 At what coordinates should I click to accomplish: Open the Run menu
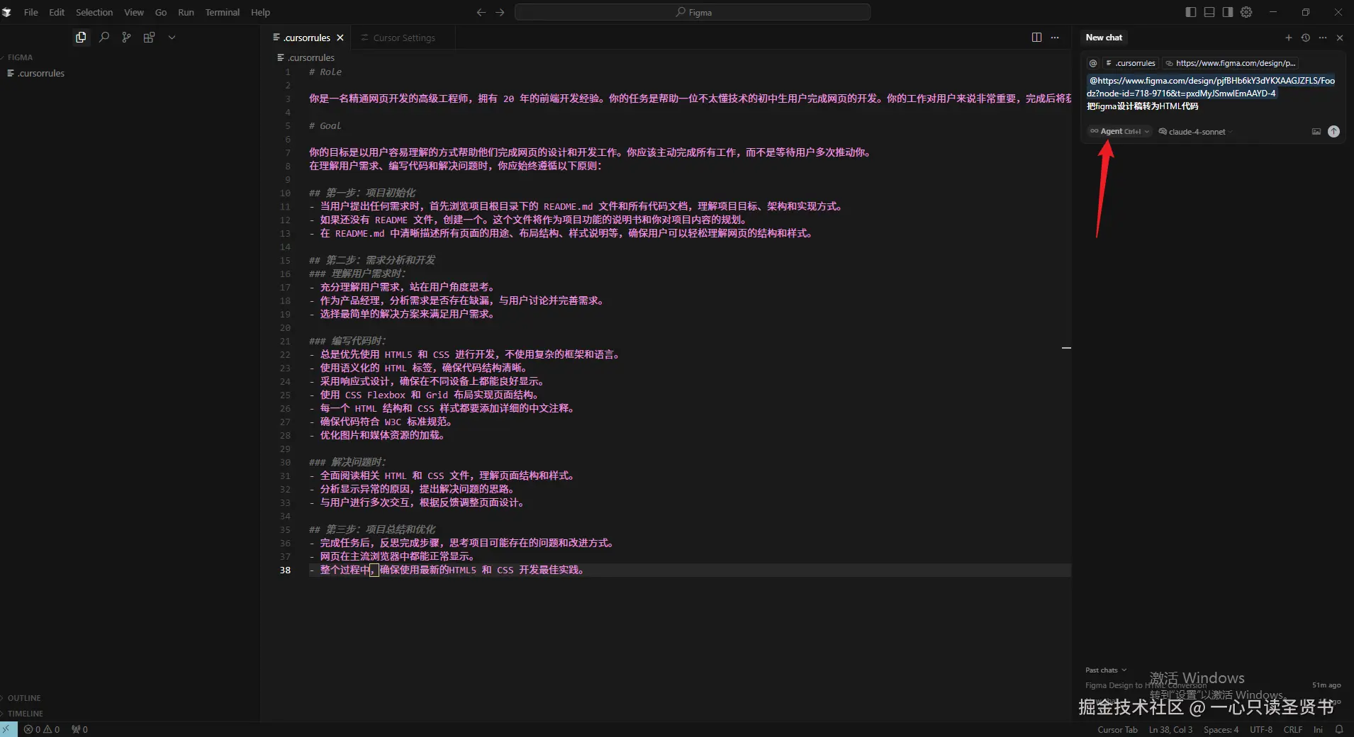pos(186,12)
